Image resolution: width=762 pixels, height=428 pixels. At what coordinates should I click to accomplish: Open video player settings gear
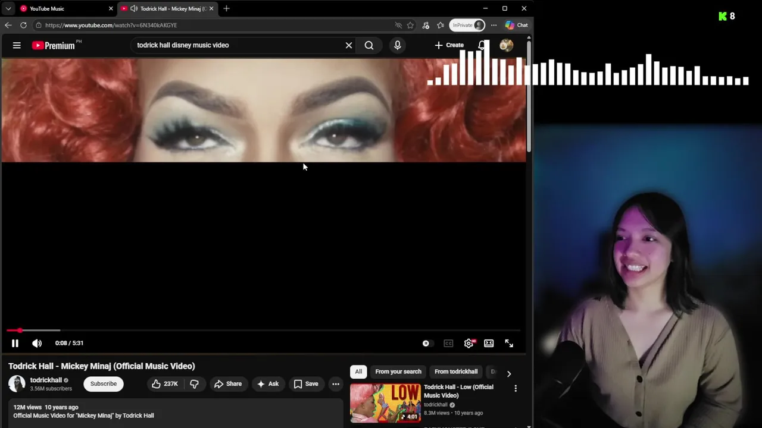pos(469,343)
